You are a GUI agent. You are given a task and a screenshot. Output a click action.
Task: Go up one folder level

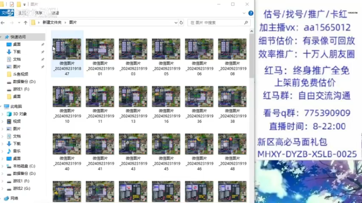[x=25, y=23]
